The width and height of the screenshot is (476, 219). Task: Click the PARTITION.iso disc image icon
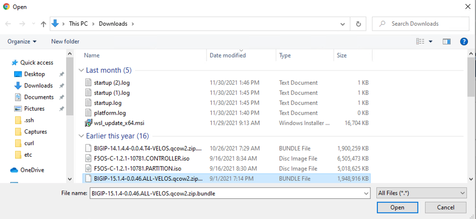point(88,169)
